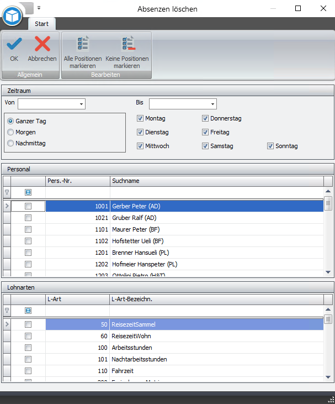335x404 pixels.
Task: Uncheck the Montag checkbox
Action: (140, 118)
